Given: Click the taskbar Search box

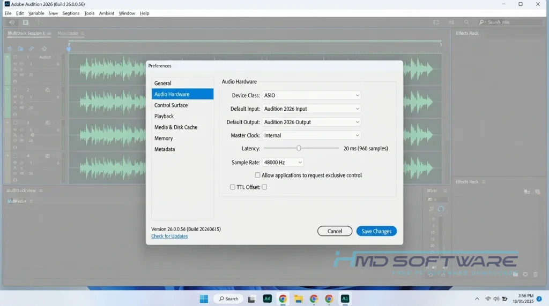Looking at the screenshot, I should [228, 299].
